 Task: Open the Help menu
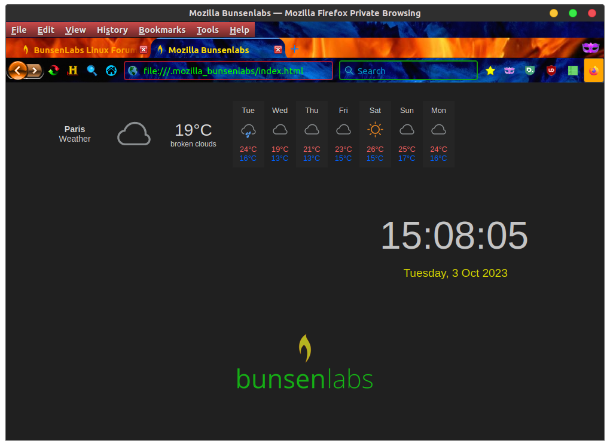click(x=239, y=30)
